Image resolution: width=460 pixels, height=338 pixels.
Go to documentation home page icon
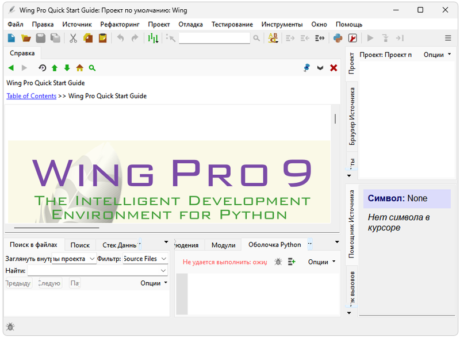point(79,68)
